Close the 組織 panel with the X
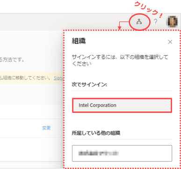The width and height of the screenshot is (181, 169). click(170, 42)
